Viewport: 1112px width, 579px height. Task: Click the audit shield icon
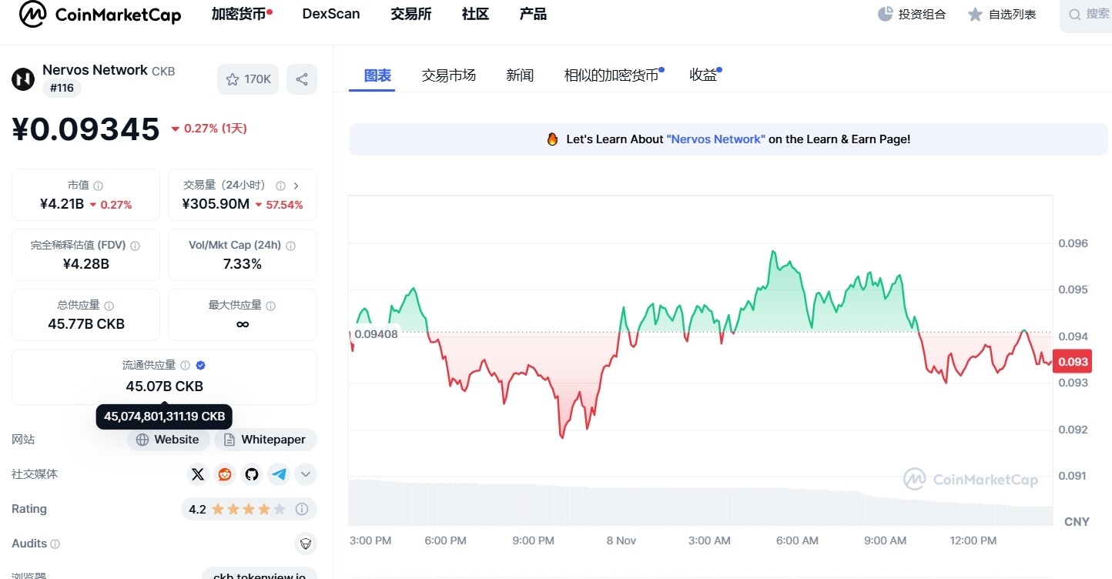coord(306,544)
